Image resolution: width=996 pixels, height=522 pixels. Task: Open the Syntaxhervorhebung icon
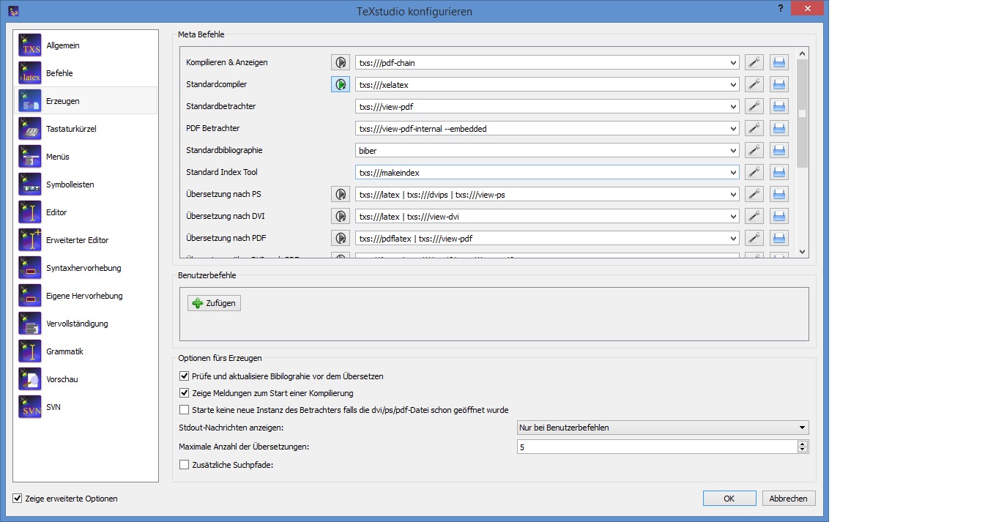tap(30, 268)
